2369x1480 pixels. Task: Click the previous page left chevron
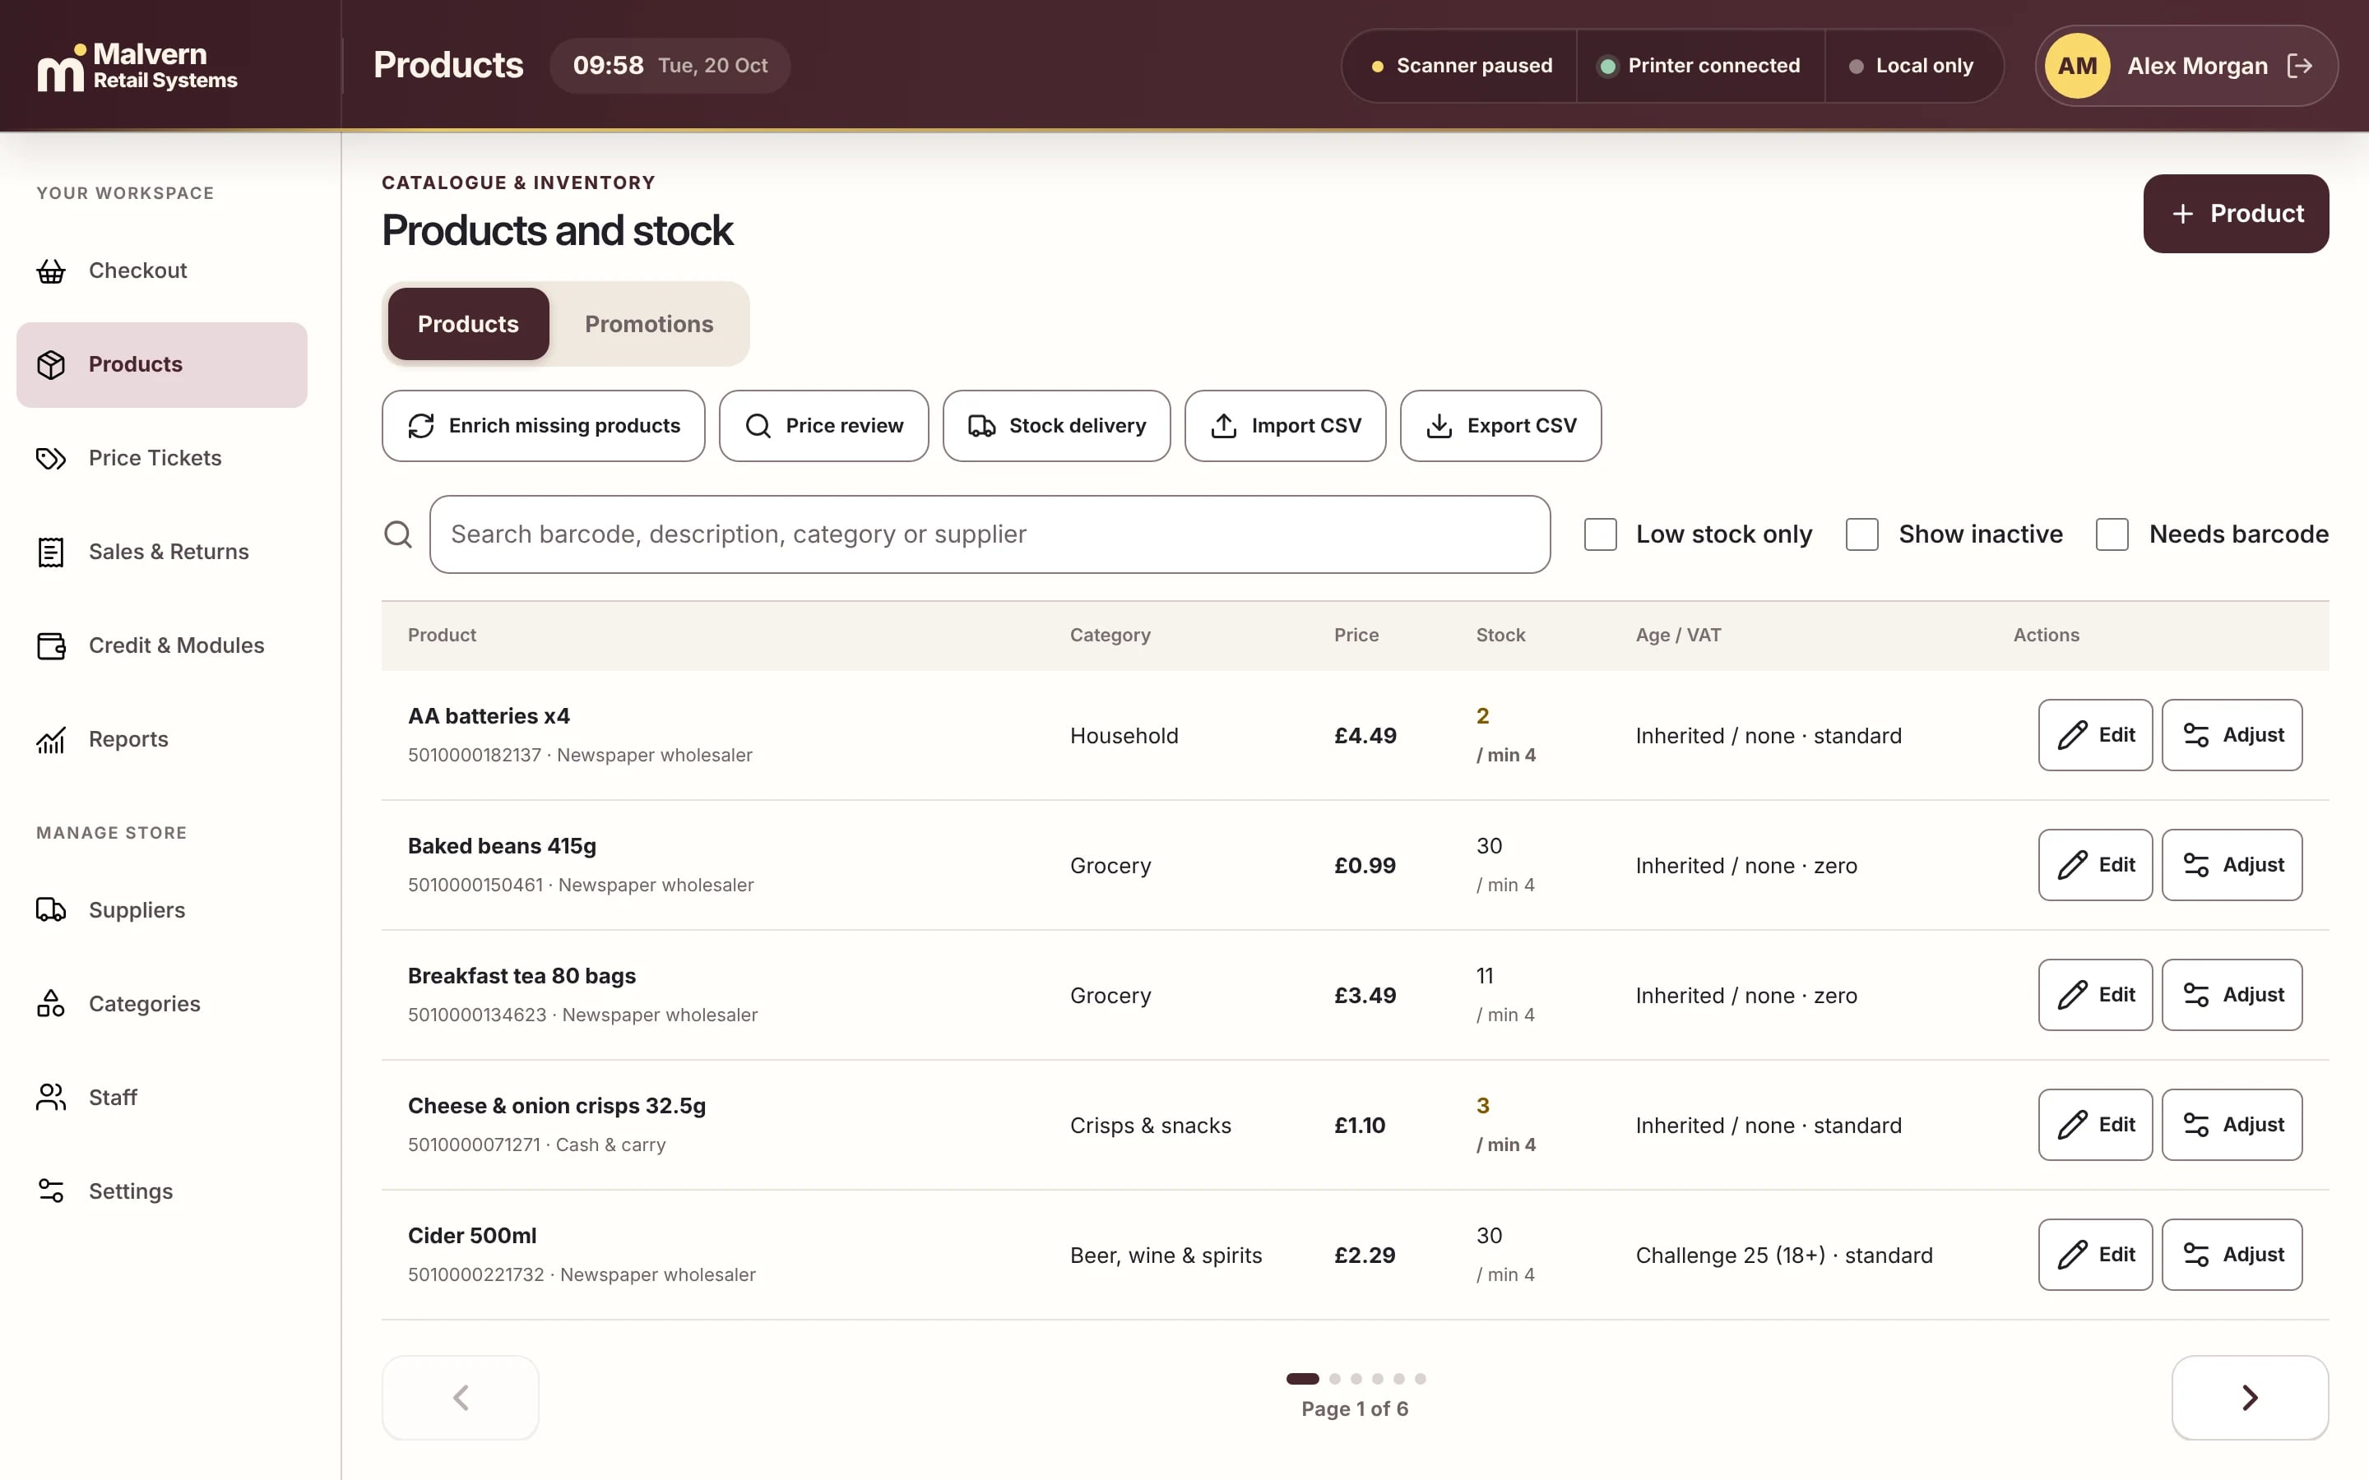click(x=460, y=1398)
